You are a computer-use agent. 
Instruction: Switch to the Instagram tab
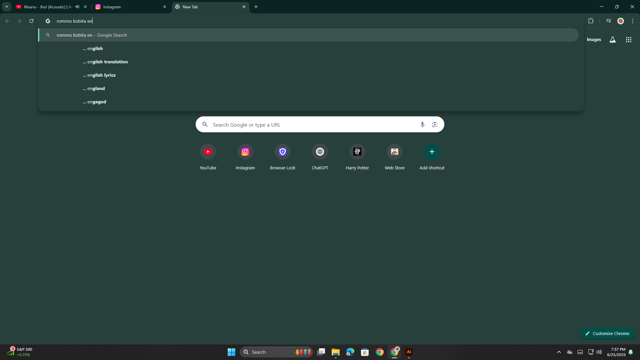tap(130, 7)
